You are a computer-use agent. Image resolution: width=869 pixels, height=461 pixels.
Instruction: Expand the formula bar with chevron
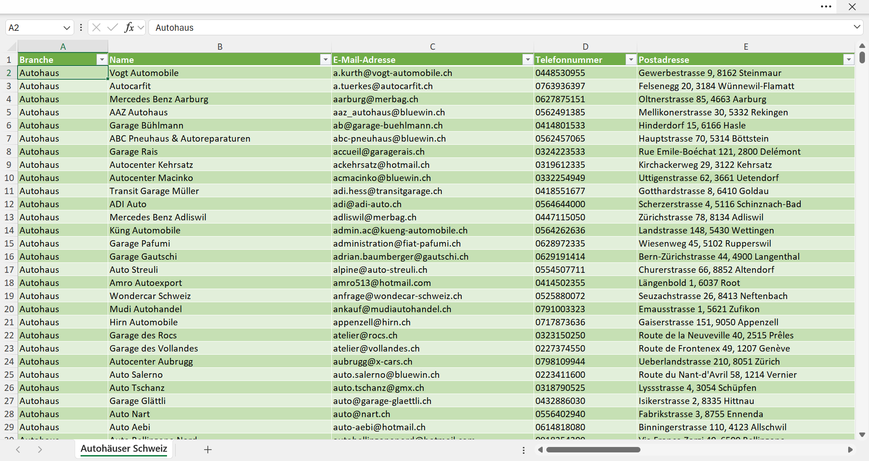pos(857,27)
